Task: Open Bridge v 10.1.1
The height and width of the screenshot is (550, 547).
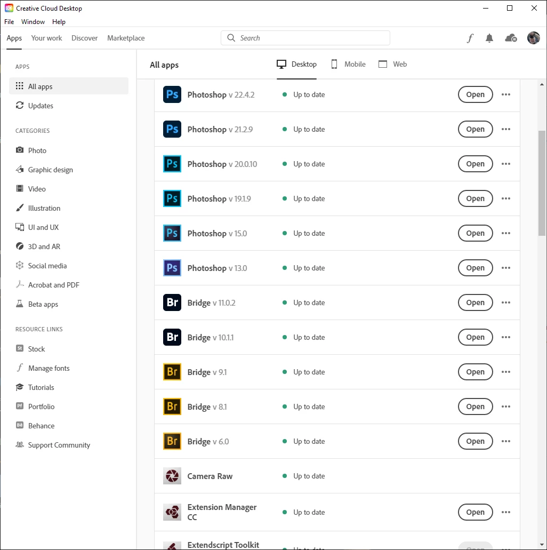Action: coord(475,337)
